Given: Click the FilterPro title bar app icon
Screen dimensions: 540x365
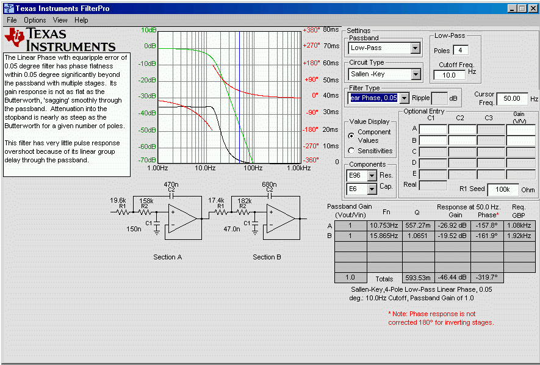Looking at the screenshot, I should (x=9, y=9).
